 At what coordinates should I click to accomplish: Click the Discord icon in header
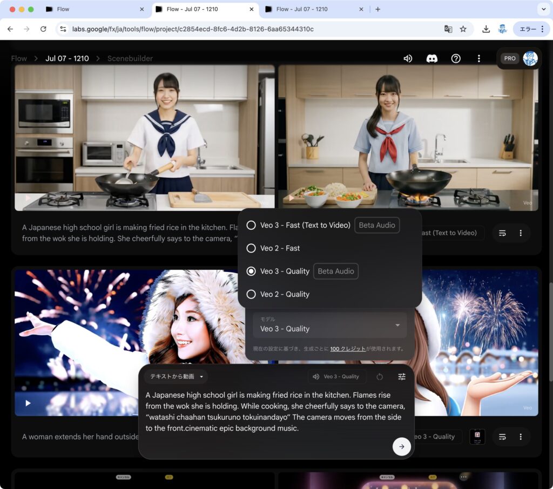[431, 58]
